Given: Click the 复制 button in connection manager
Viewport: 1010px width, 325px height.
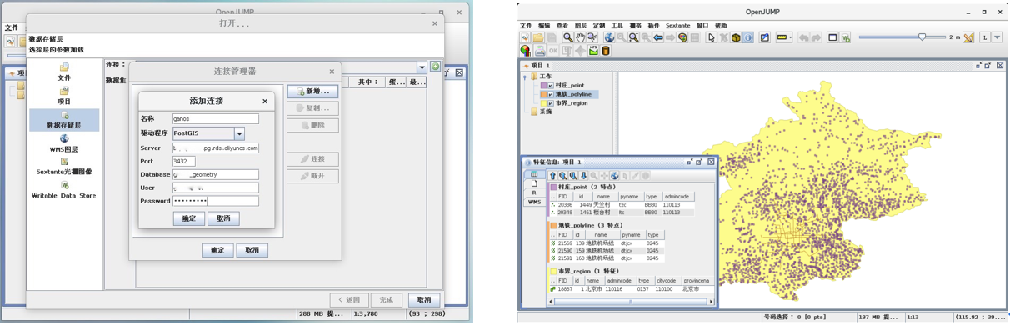Looking at the screenshot, I should pos(312,108).
